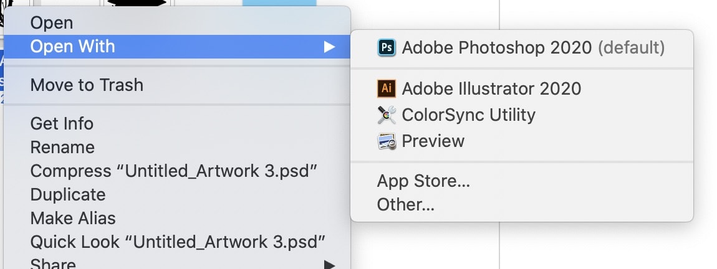Click the Adobe Illustrator 2020 icon

[x=387, y=88]
